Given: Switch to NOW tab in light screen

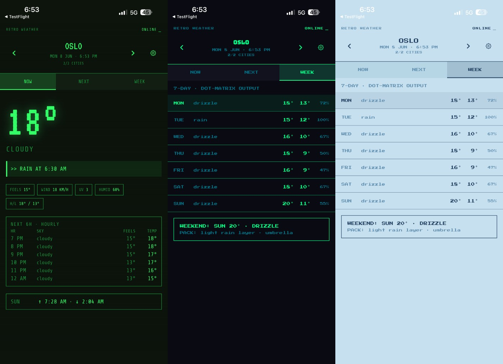Looking at the screenshot, I should click(363, 69).
